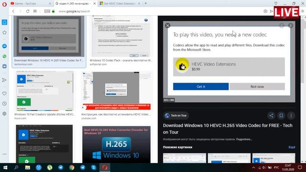Open the snapshot camera icon in the address bar
Screen dimensions: 306x172
pos(265,11)
